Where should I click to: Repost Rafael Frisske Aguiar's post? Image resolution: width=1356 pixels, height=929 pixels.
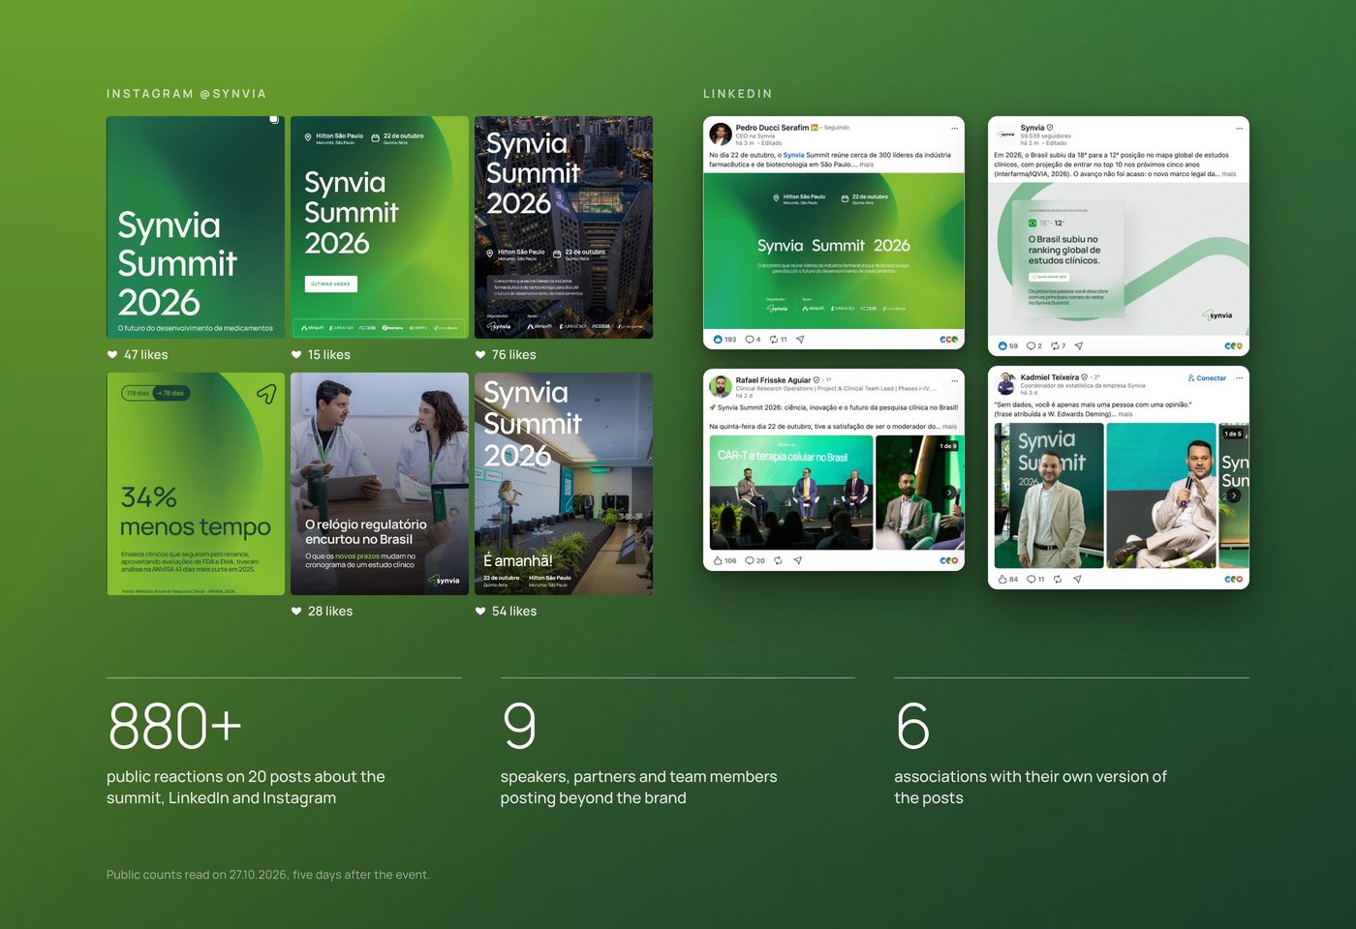[x=778, y=560]
